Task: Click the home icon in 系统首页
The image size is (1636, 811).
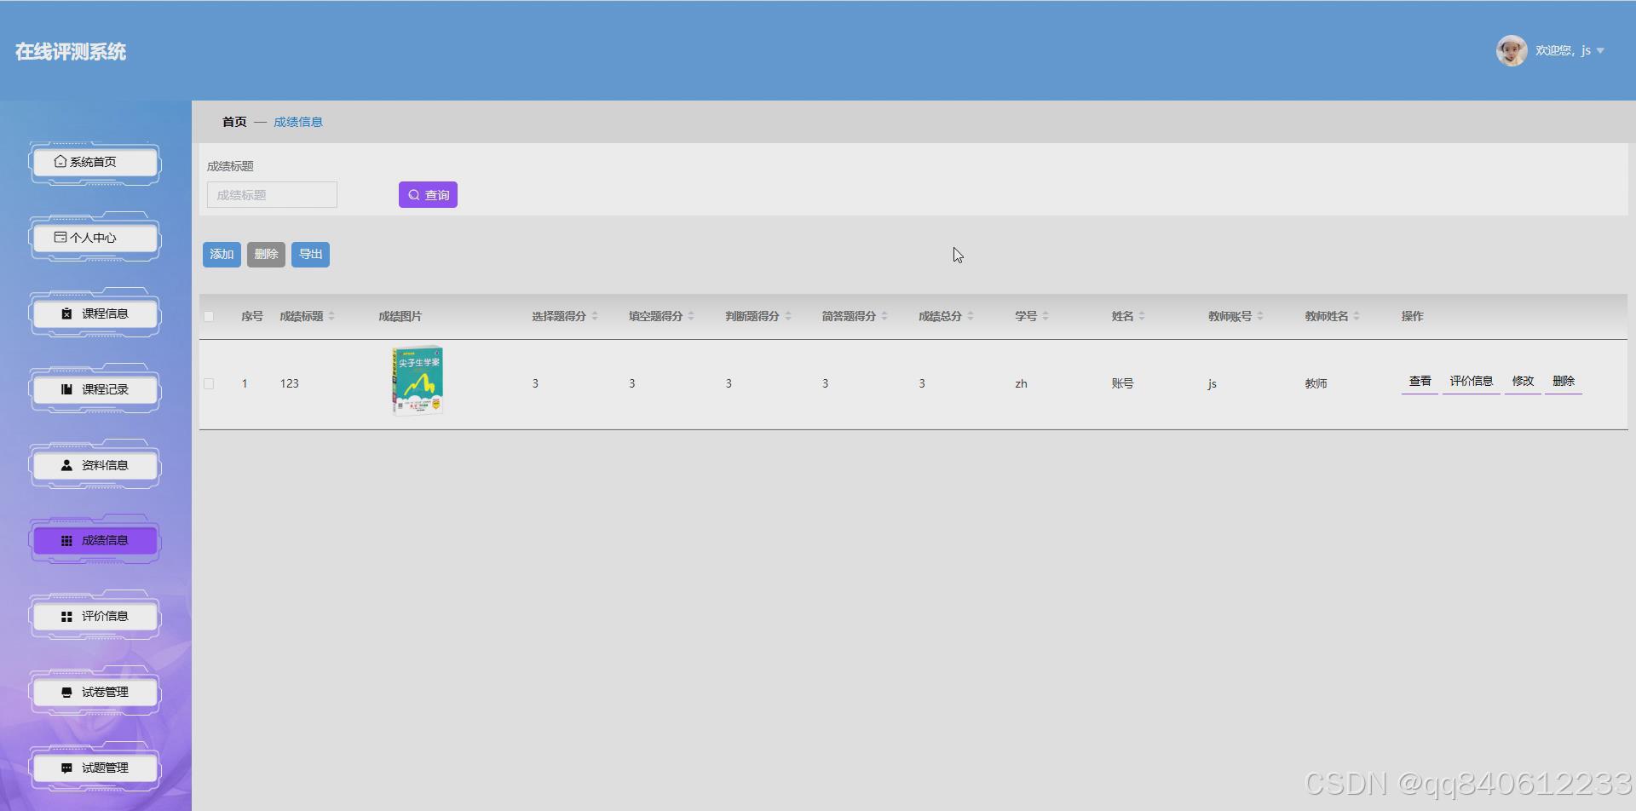Action: point(60,161)
